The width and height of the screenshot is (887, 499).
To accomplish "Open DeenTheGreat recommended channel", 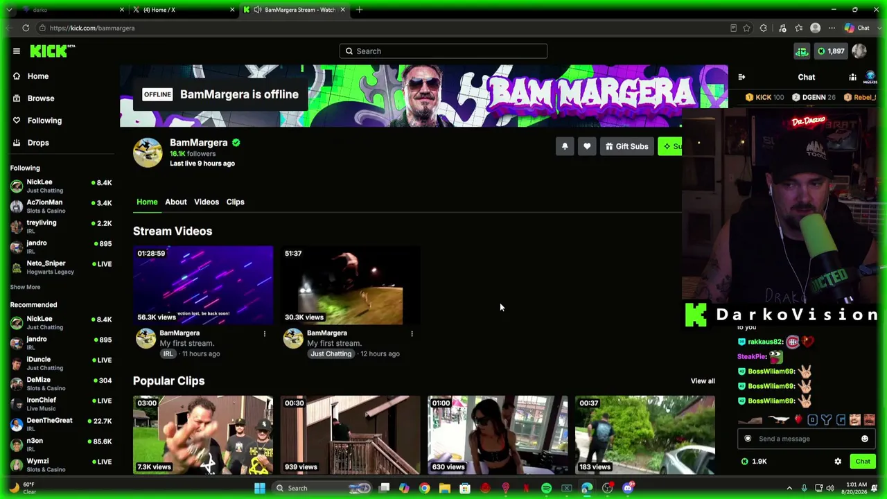I will [61, 424].
